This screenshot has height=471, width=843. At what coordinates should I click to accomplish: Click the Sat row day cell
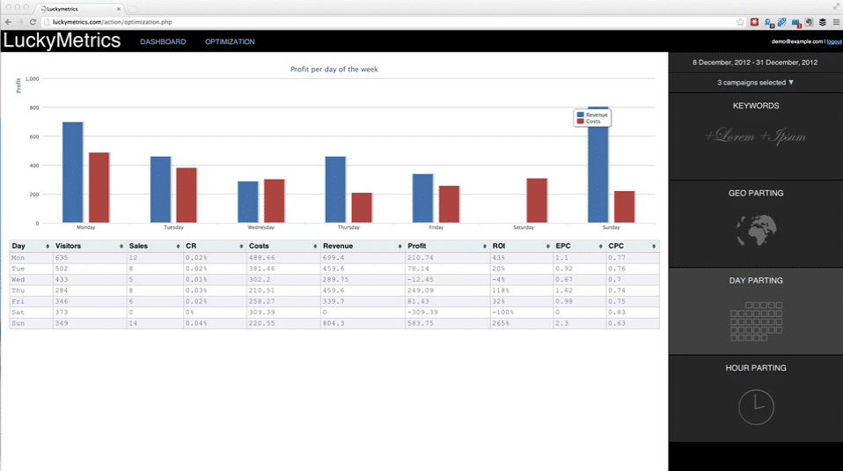(x=31, y=313)
